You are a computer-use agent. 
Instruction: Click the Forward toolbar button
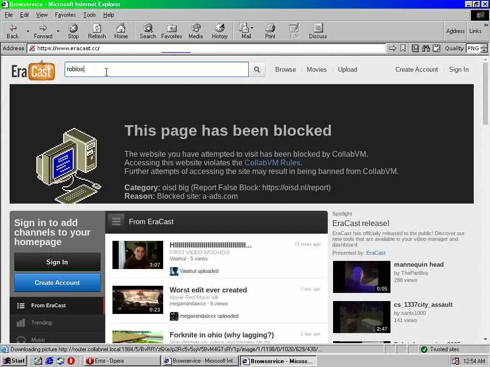[x=43, y=31]
